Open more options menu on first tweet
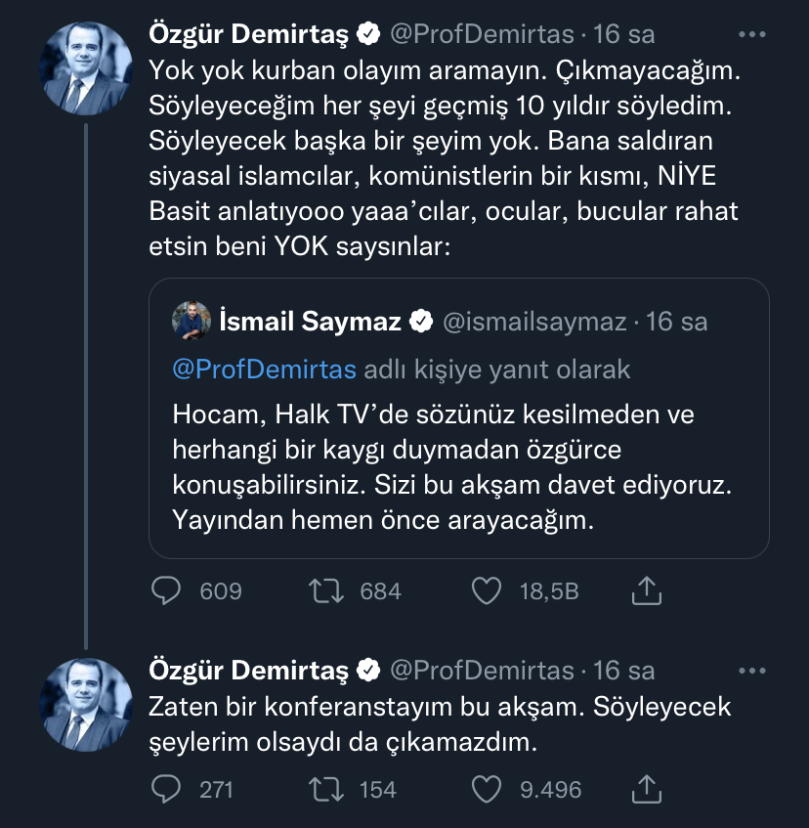 752,35
